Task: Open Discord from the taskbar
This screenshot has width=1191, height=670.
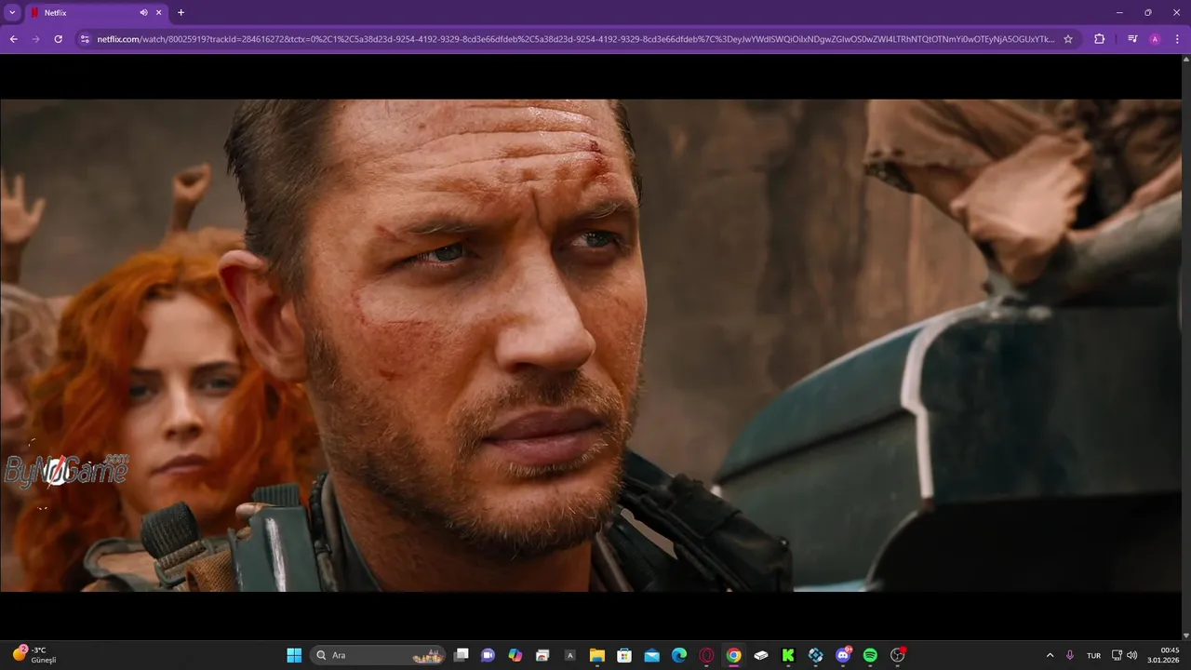Action: point(843,655)
